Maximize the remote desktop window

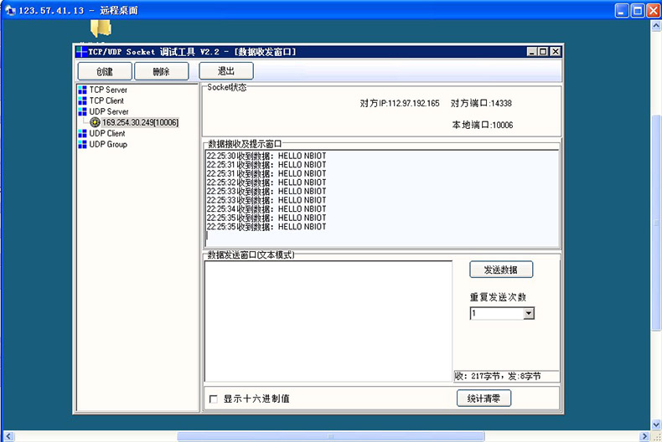(x=638, y=11)
